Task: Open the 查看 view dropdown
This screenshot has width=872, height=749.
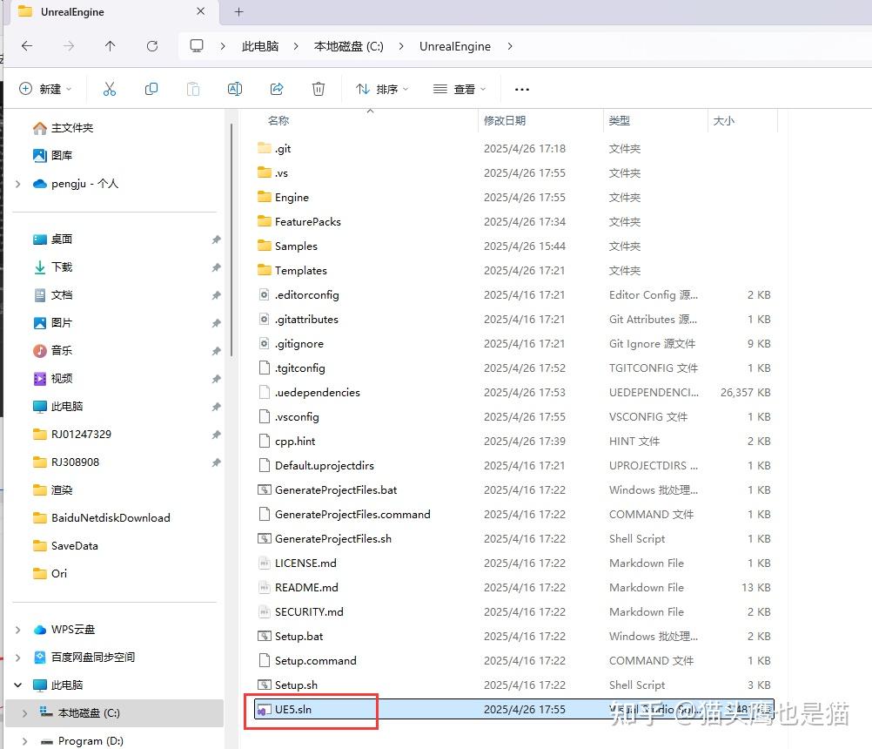Action: [459, 88]
